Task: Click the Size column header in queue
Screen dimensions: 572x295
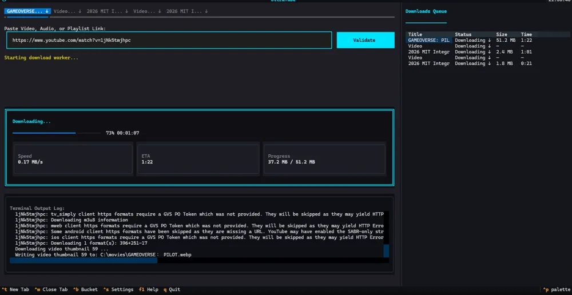Action: point(502,34)
